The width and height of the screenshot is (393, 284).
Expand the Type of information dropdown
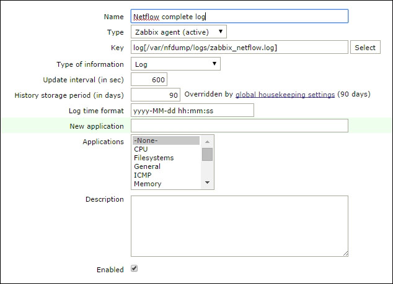(x=175, y=64)
